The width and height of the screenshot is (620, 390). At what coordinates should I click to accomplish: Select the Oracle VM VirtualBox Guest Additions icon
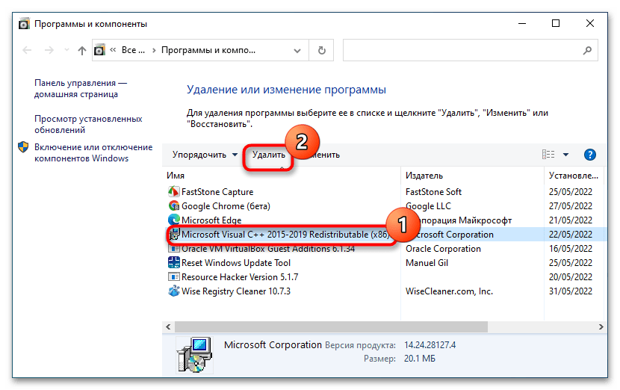tap(174, 249)
